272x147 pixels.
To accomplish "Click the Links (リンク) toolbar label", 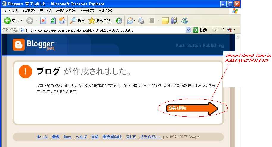I will pos(215,30).
